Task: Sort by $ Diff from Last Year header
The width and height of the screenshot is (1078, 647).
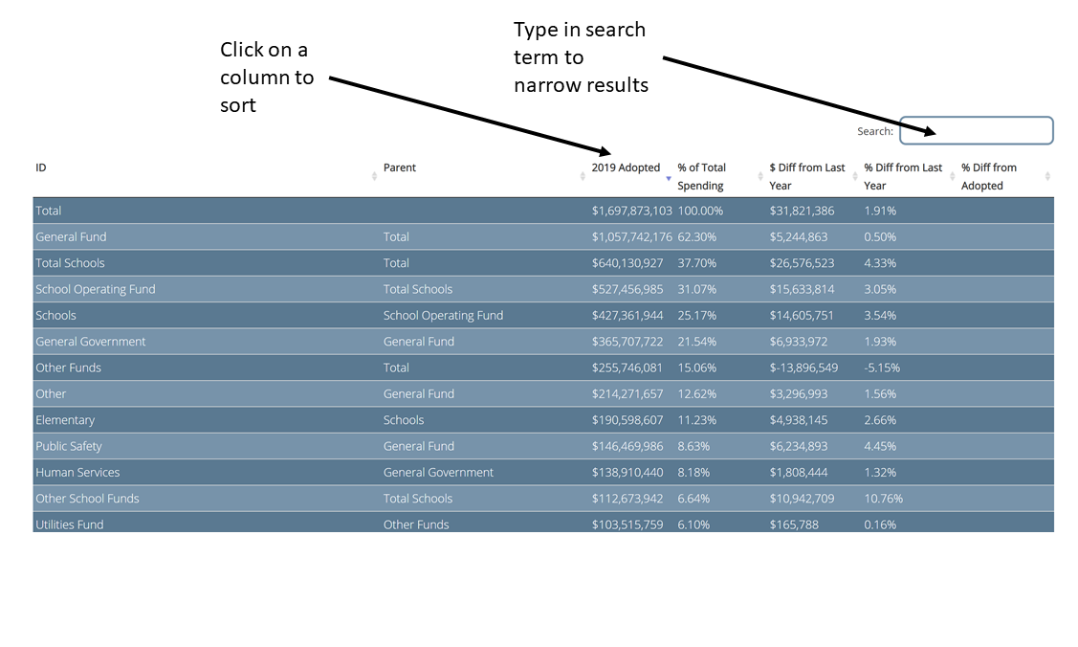Action: (806, 176)
